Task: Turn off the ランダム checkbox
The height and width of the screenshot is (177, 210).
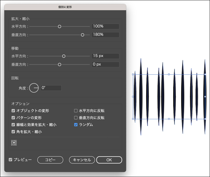Action: coord(76,125)
